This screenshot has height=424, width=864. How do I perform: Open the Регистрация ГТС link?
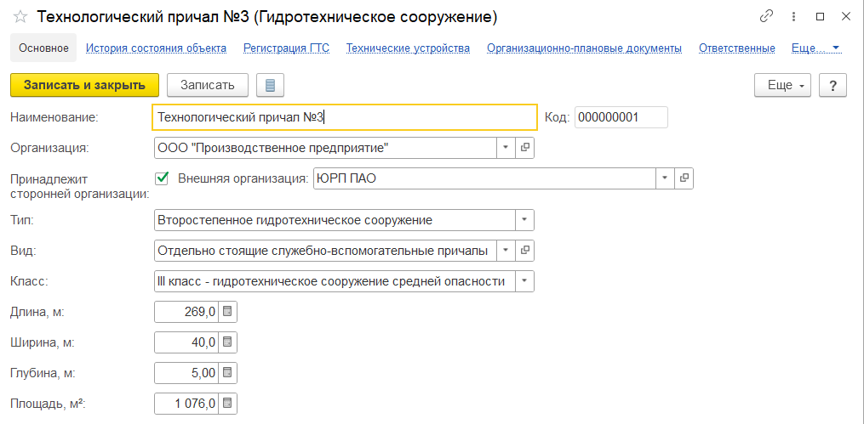(286, 48)
